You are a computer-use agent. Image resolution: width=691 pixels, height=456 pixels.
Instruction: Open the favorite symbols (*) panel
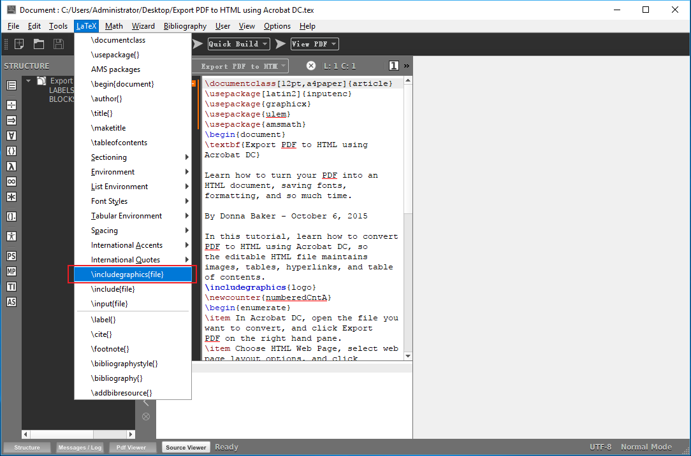(x=11, y=197)
